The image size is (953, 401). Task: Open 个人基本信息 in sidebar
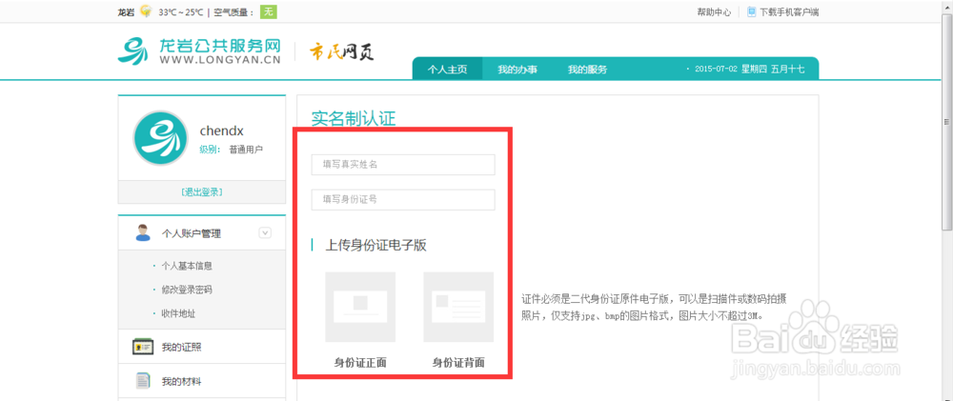[x=187, y=266]
